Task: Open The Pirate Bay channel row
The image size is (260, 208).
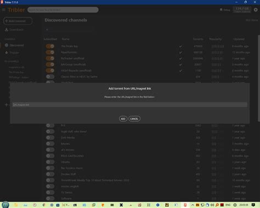Action: point(70,46)
